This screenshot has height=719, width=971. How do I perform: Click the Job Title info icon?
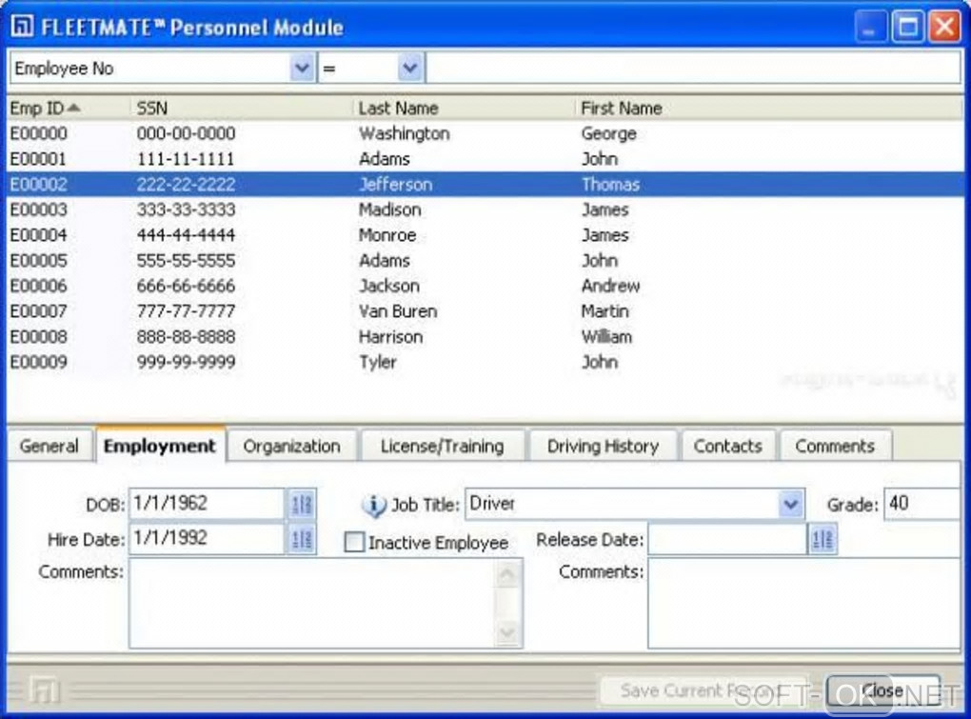(373, 506)
